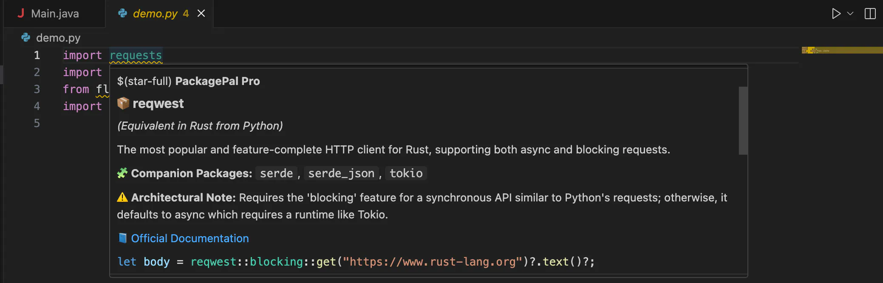Image resolution: width=883 pixels, height=283 pixels.
Task: Click the Rust code sample line
Action: [x=356, y=262]
